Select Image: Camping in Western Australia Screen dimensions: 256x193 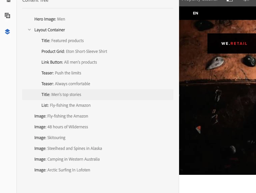tap(97, 159)
